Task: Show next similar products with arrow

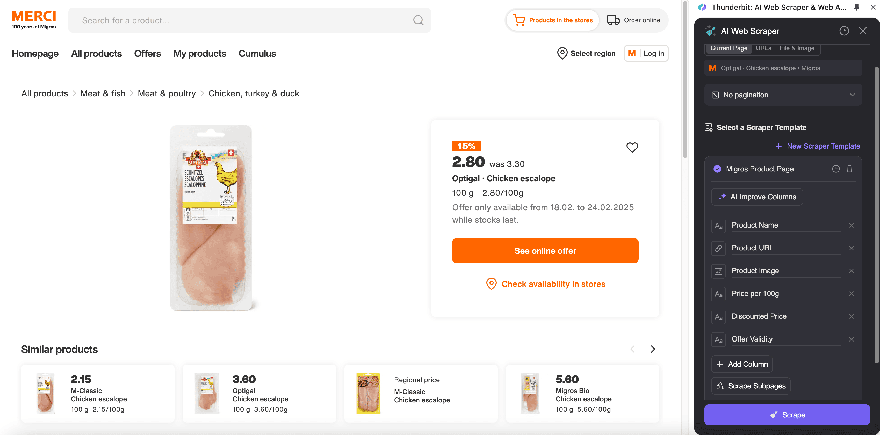Action: (x=653, y=349)
